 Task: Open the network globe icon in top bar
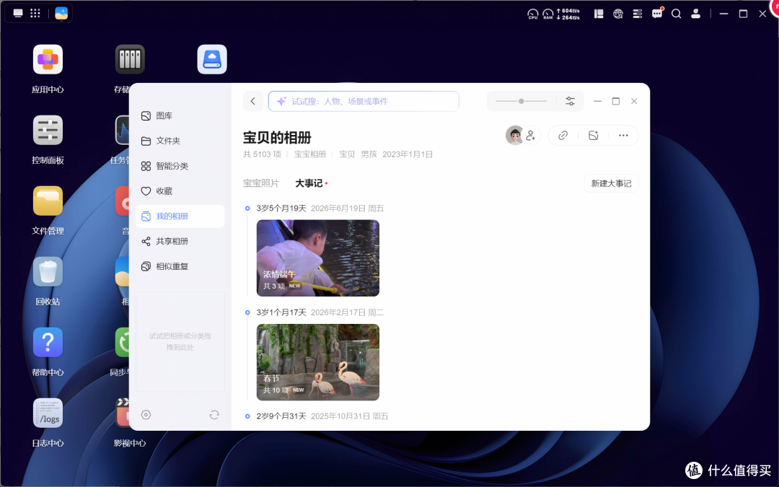tap(618, 14)
